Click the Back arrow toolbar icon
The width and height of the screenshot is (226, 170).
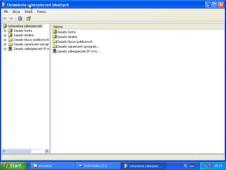[x=5, y=18]
